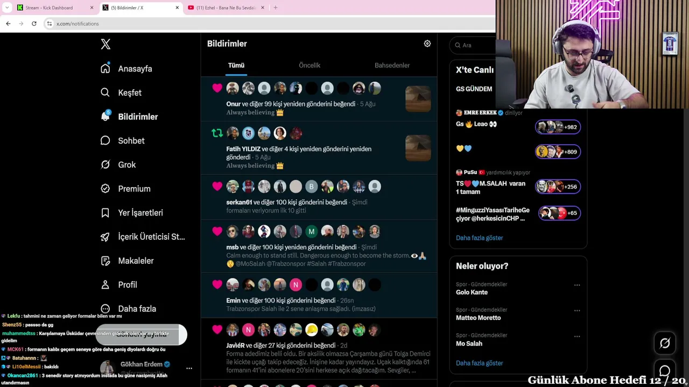
Task: Select the Tümü tab
Action: [236, 66]
